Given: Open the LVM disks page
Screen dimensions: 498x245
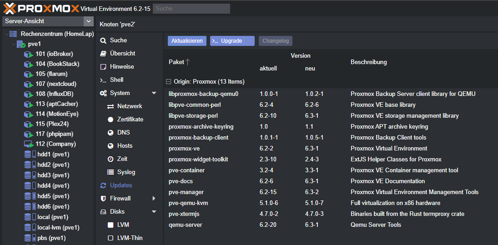Looking at the screenshot, I should [123, 225].
